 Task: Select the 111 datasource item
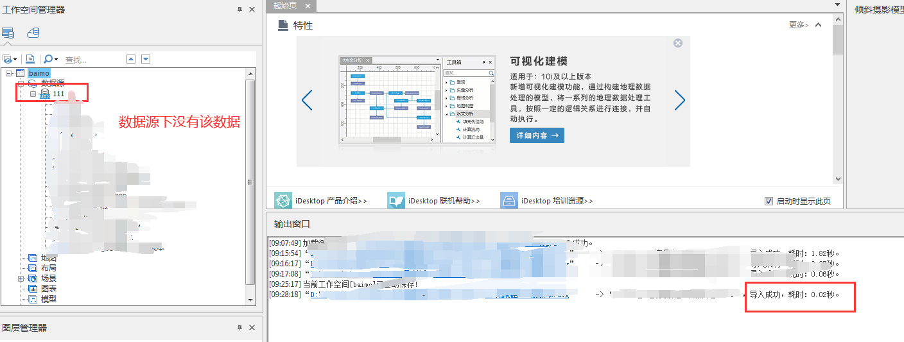coord(58,94)
